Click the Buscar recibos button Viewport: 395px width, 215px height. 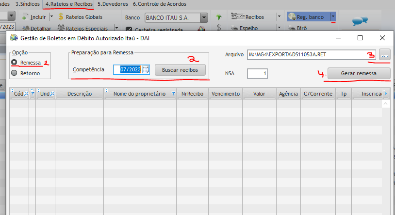click(x=180, y=70)
